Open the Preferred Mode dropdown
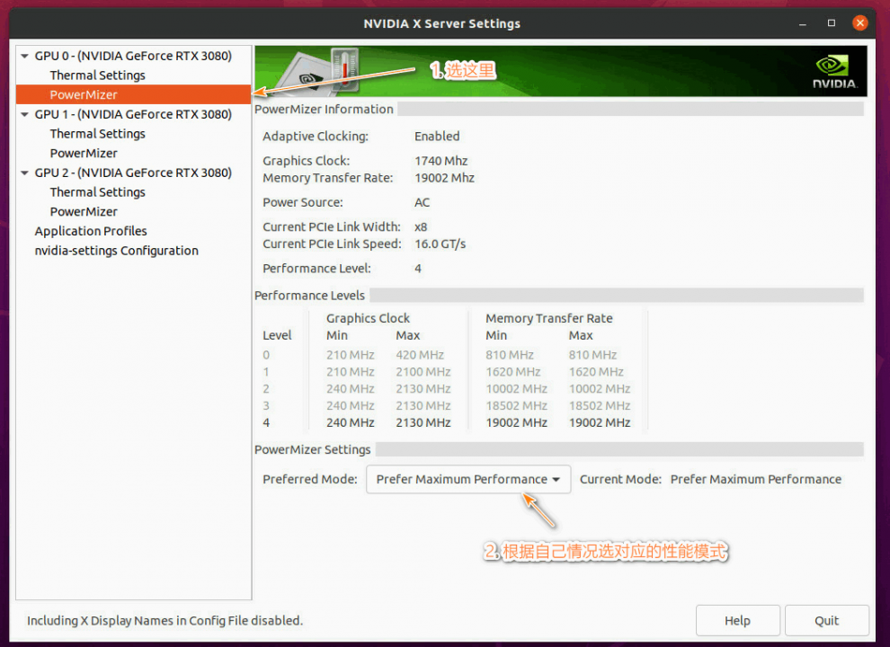 [468, 480]
